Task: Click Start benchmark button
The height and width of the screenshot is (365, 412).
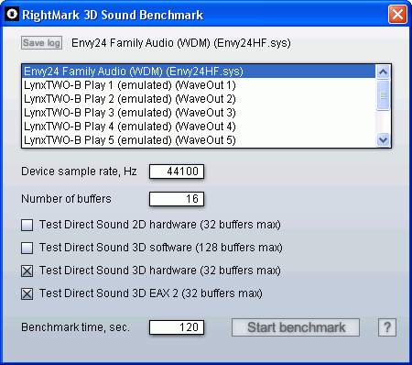Action: (x=296, y=327)
